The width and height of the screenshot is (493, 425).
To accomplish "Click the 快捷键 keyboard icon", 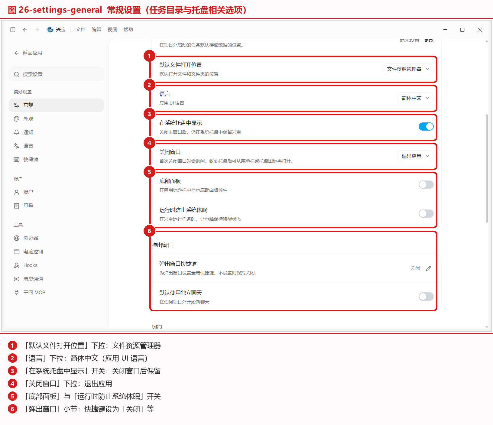I will pyautogui.click(x=17, y=160).
